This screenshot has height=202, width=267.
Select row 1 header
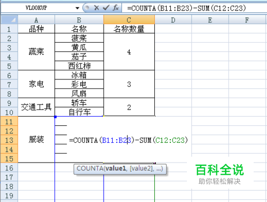[9, 29]
